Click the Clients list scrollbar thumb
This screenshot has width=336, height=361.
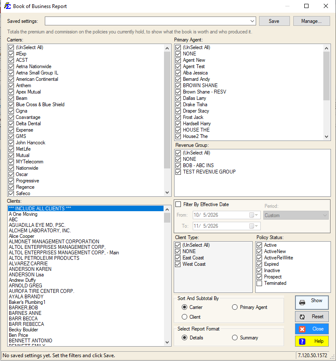167,218
